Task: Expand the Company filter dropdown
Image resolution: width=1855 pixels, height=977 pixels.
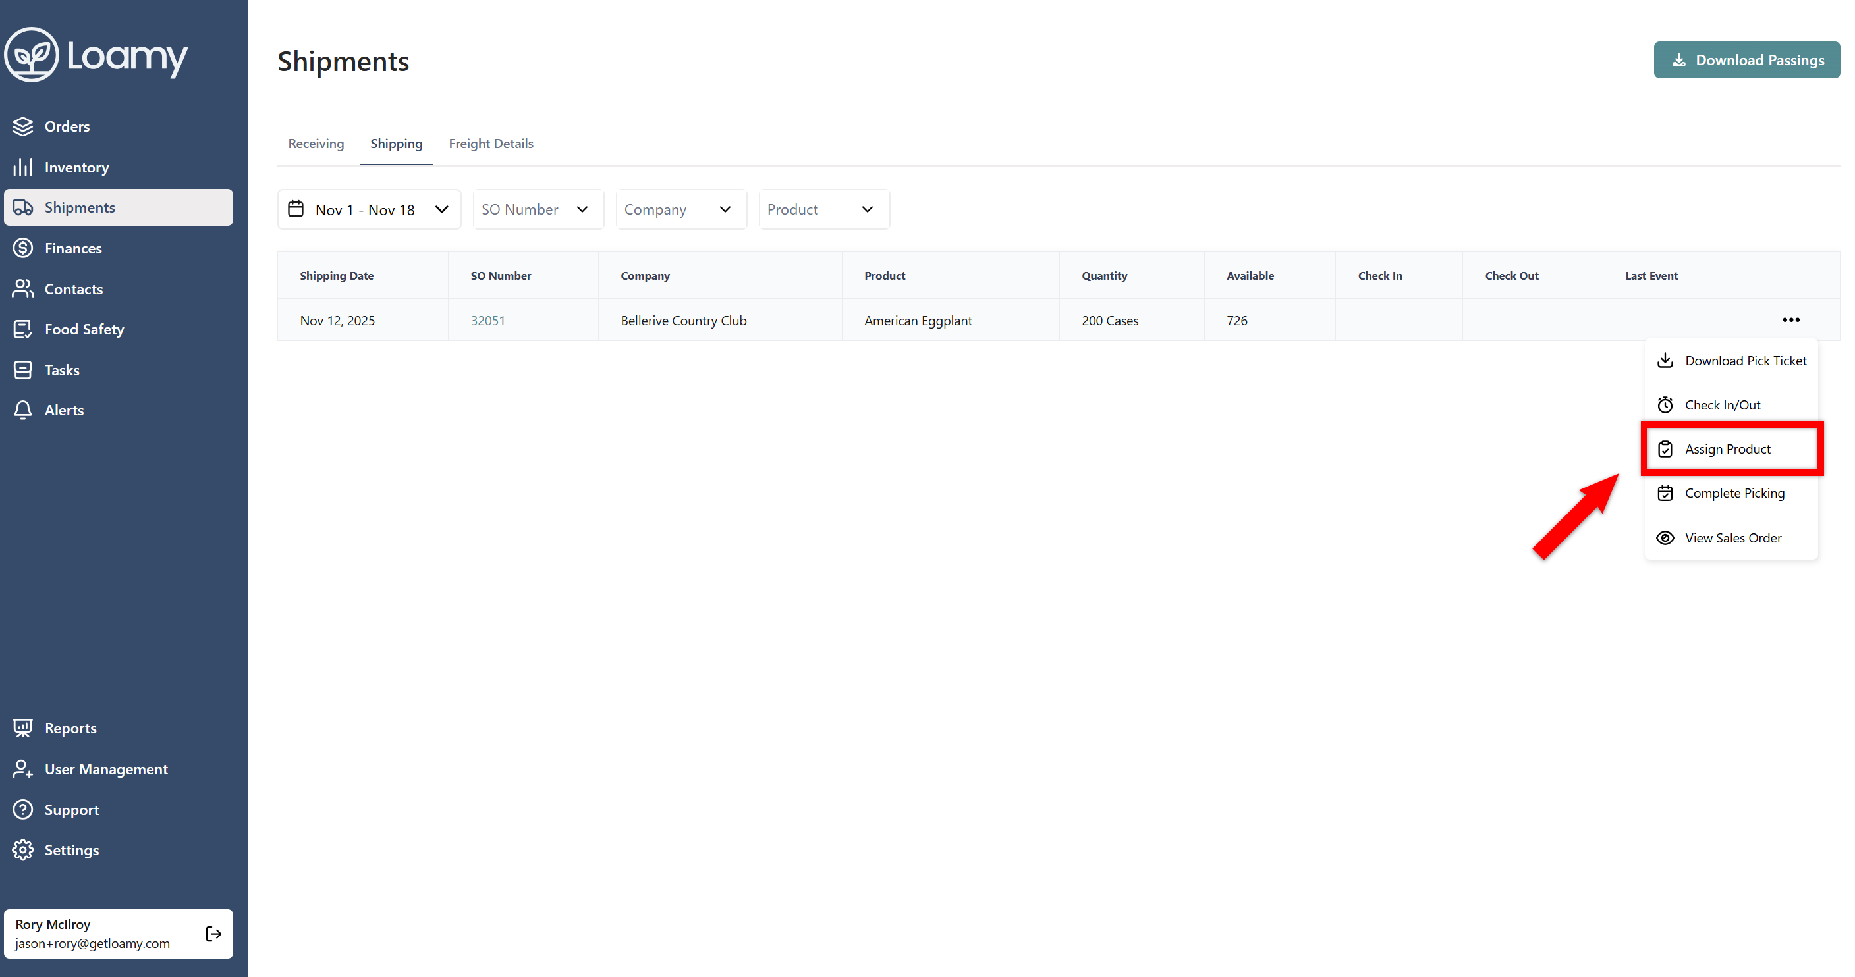Action: (680, 209)
